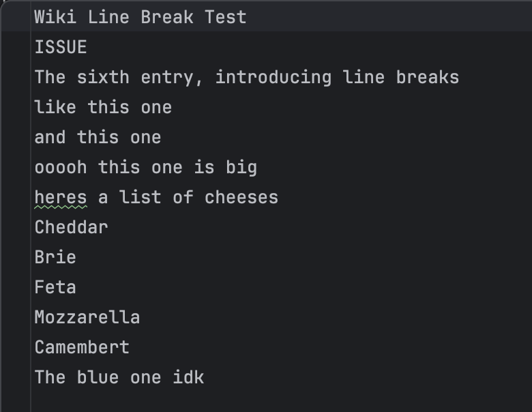This screenshot has width=532, height=412.
Task: Click the "Mozzarella" line
Action: [87, 317]
